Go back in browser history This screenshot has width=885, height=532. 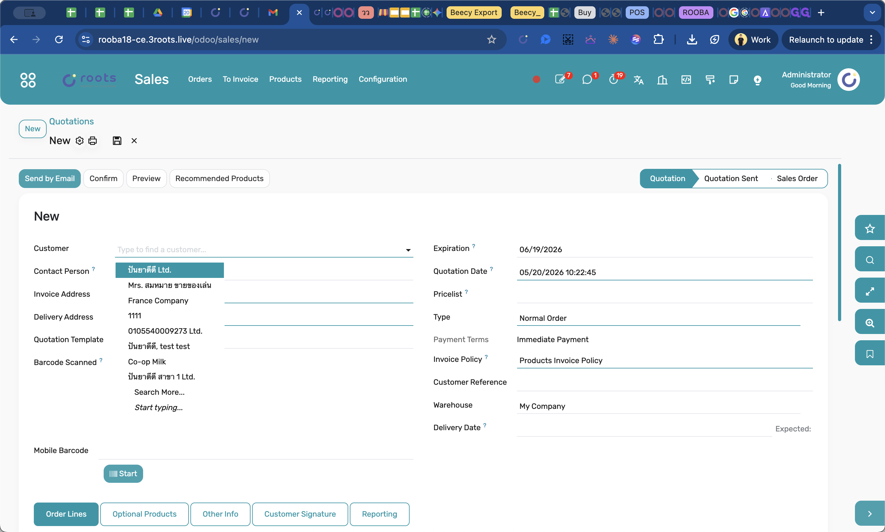point(14,39)
